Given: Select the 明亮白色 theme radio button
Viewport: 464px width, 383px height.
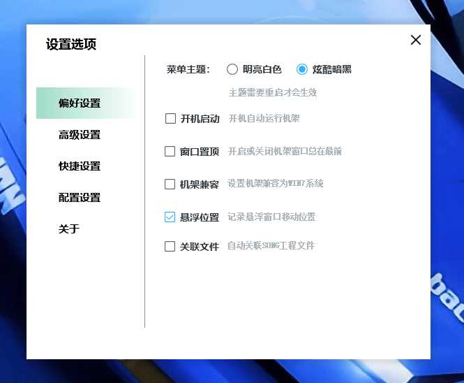Looking at the screenshot, I should click(x=232, y=69).
